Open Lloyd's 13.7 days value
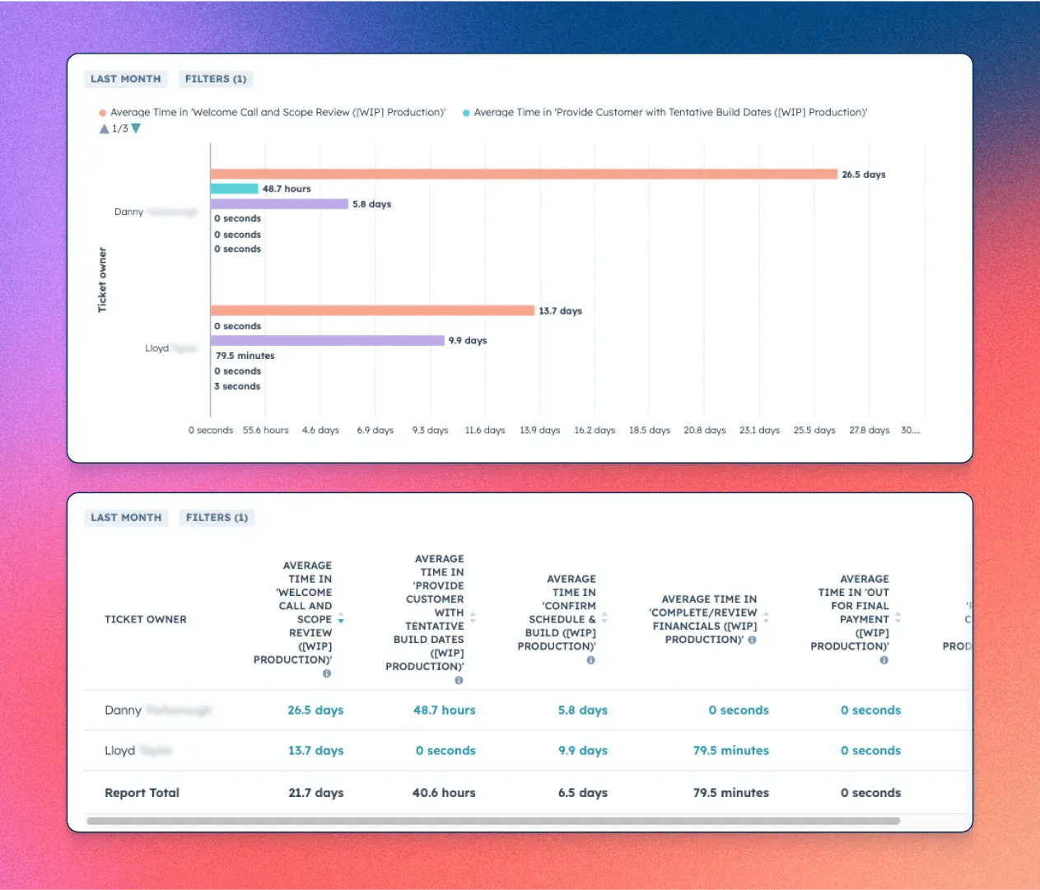1040x890 pixels. tap(315, 750)
